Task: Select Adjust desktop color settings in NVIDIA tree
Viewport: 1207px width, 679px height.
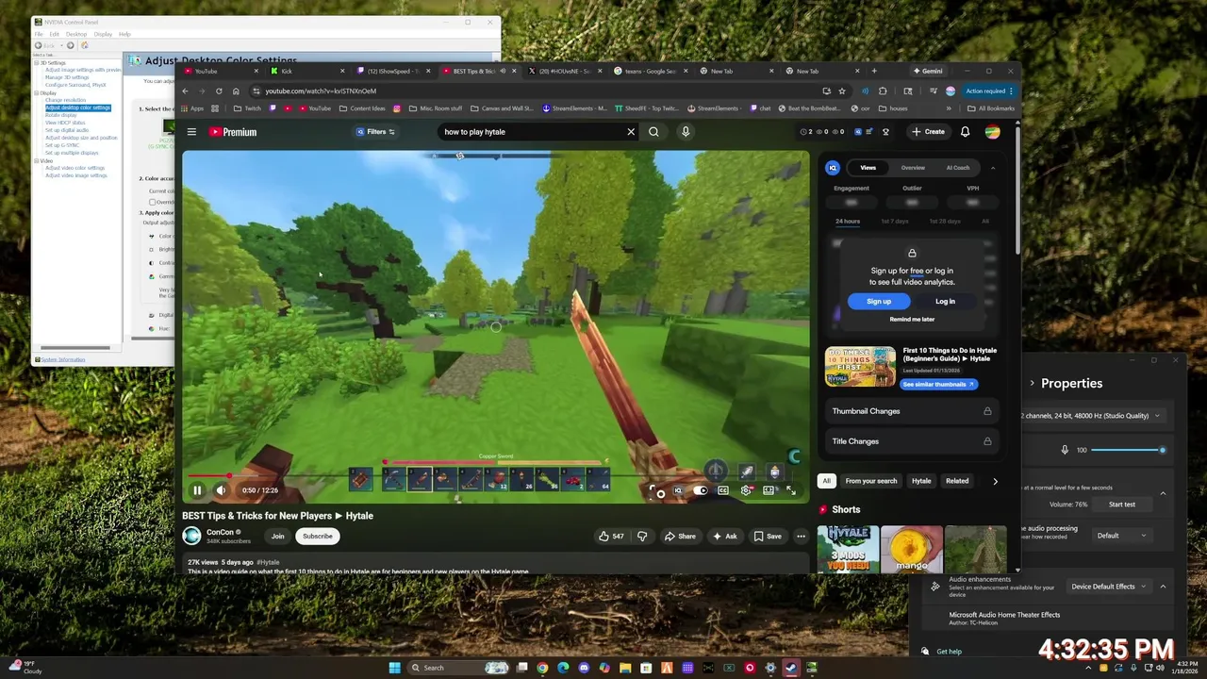Action: pos(78,108)
